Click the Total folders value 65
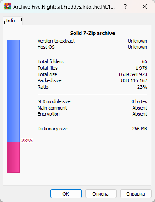The height and width of the screenshot is (202, 155). pyautogui.click(x=144, y=61)
